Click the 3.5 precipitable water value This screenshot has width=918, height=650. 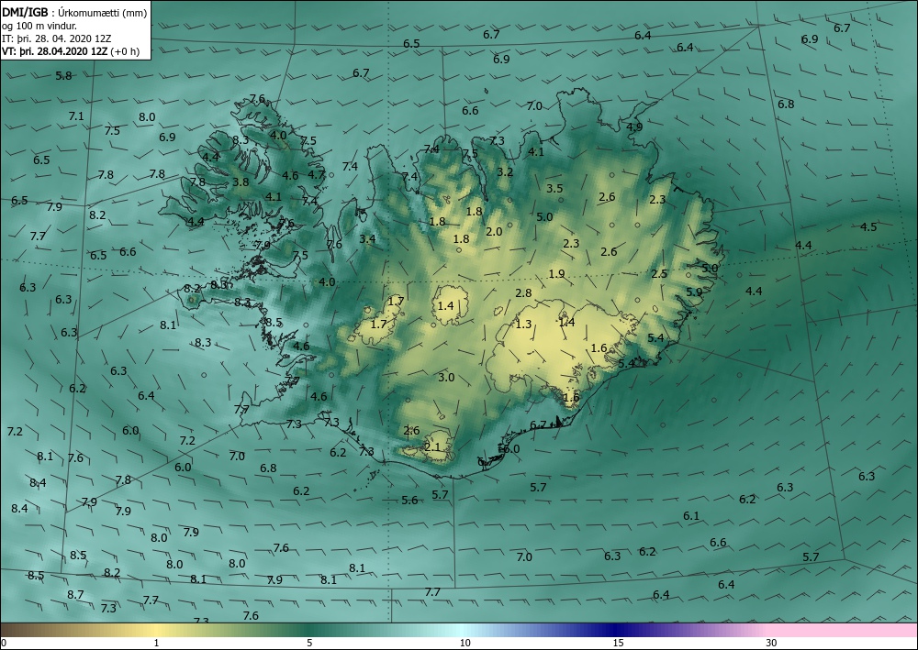(554, 188)
